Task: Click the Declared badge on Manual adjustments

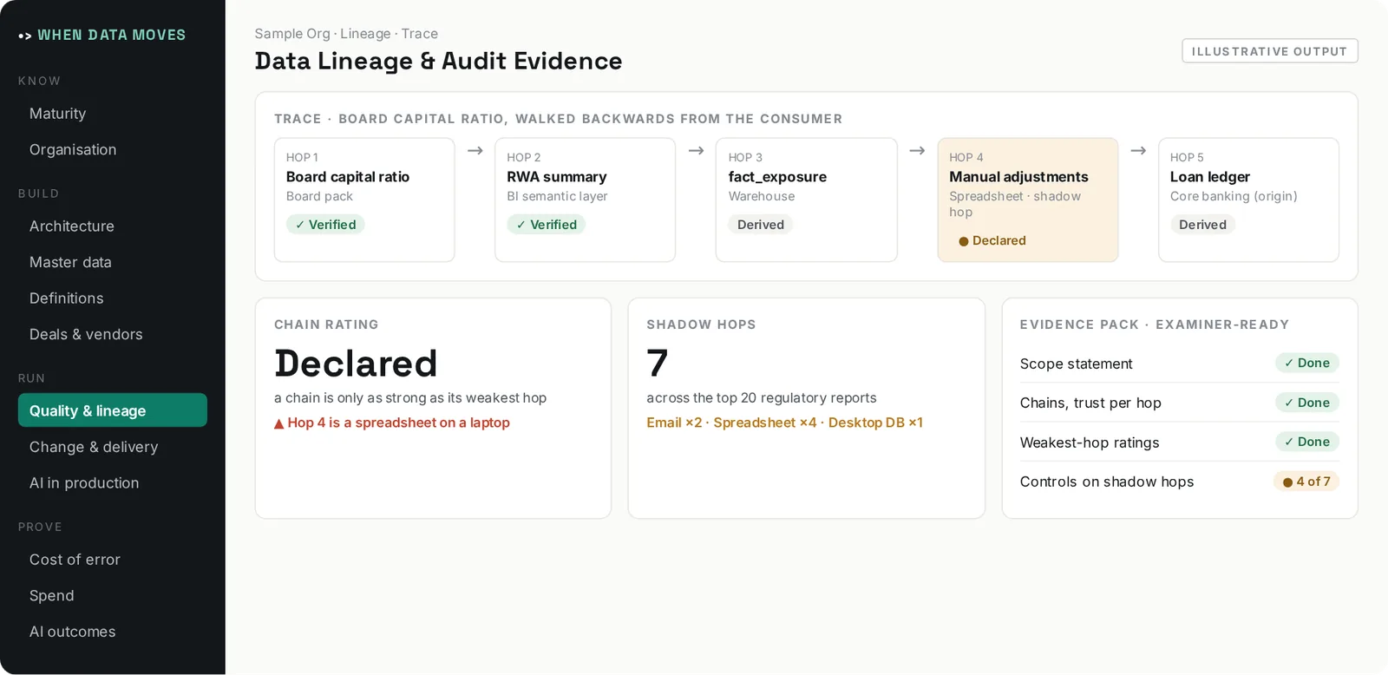Action: (992, 240)
